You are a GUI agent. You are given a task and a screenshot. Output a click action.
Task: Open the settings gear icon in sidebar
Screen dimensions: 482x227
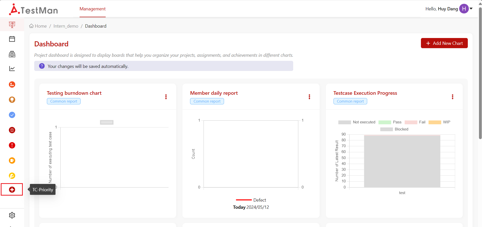tap(12, 215)
